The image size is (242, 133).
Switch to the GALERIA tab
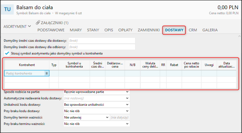[x=210, y=30]
